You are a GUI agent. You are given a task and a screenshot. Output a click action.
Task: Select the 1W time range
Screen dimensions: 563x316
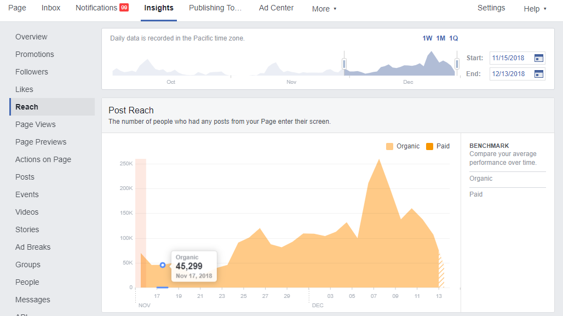coord(427,38)
